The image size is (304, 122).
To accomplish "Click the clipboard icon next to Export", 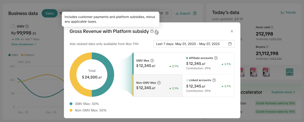I will point(195,13).
